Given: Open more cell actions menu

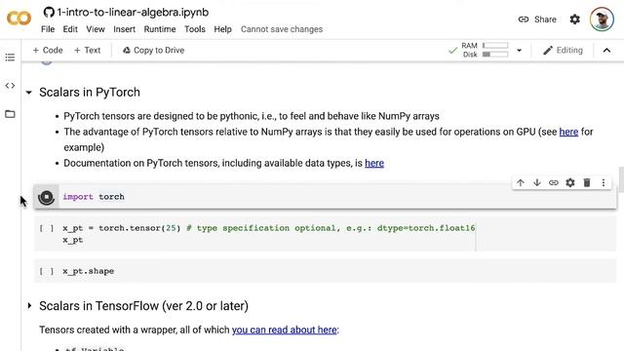Looking at the screenshot, I should (604, 182).
